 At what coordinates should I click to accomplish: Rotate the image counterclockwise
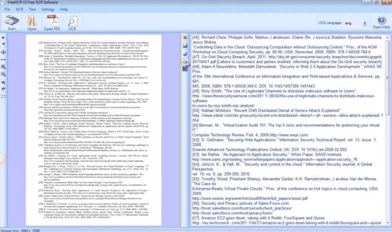(x=3, y=83)
